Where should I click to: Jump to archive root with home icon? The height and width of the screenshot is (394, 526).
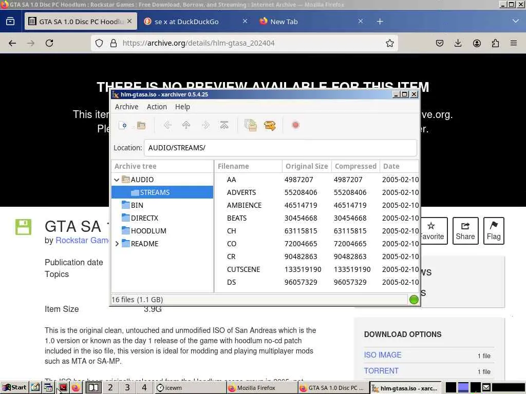point(224,125)
